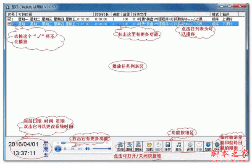Image resolution: width=252 pixels, height=164 pixels.
Task: Stop playback with the square stop button
Action: pos(65,149)
